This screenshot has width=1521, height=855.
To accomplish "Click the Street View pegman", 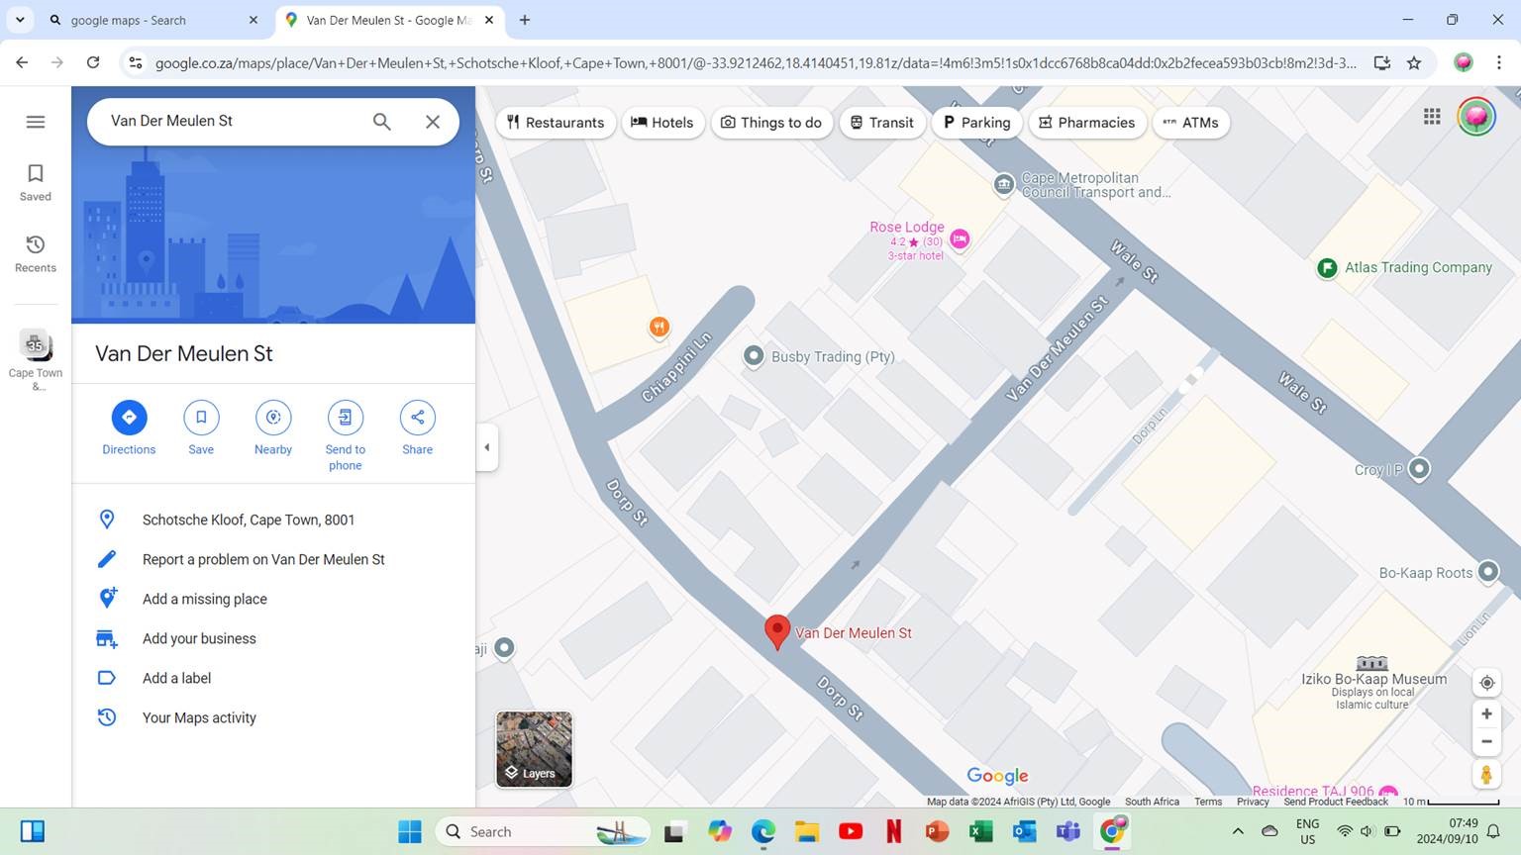I will [1486, 774].
